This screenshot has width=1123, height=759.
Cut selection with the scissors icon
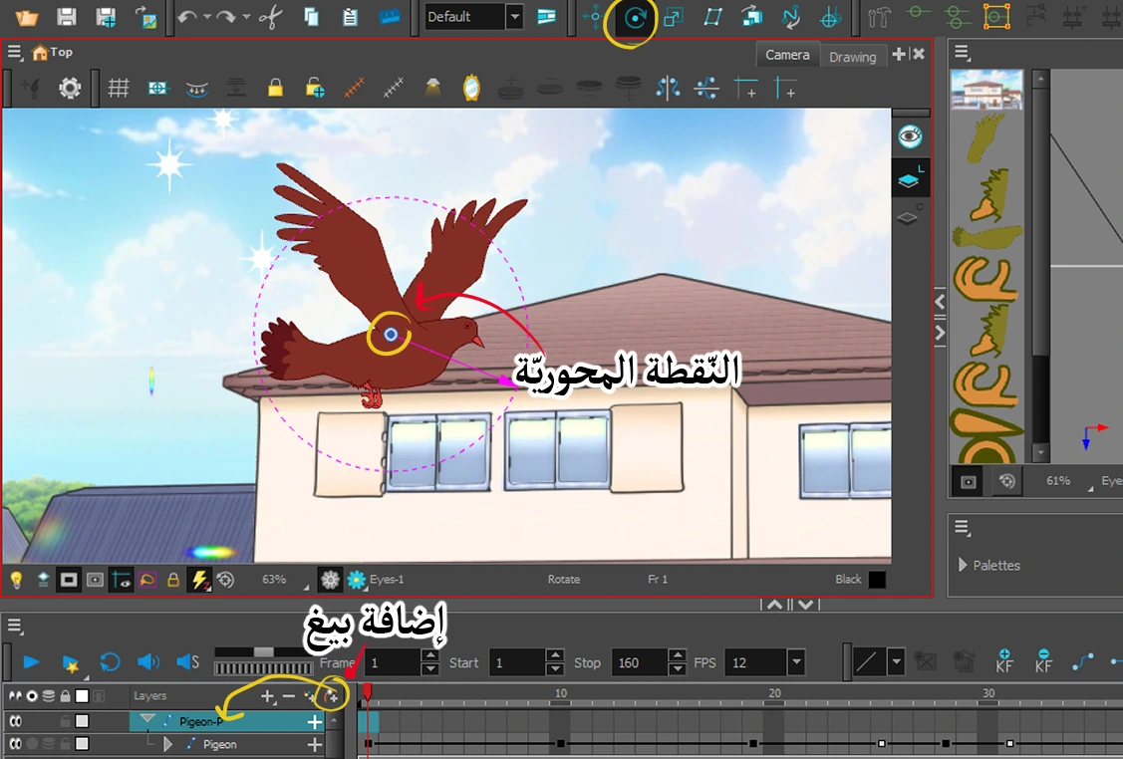pos(271,17)
